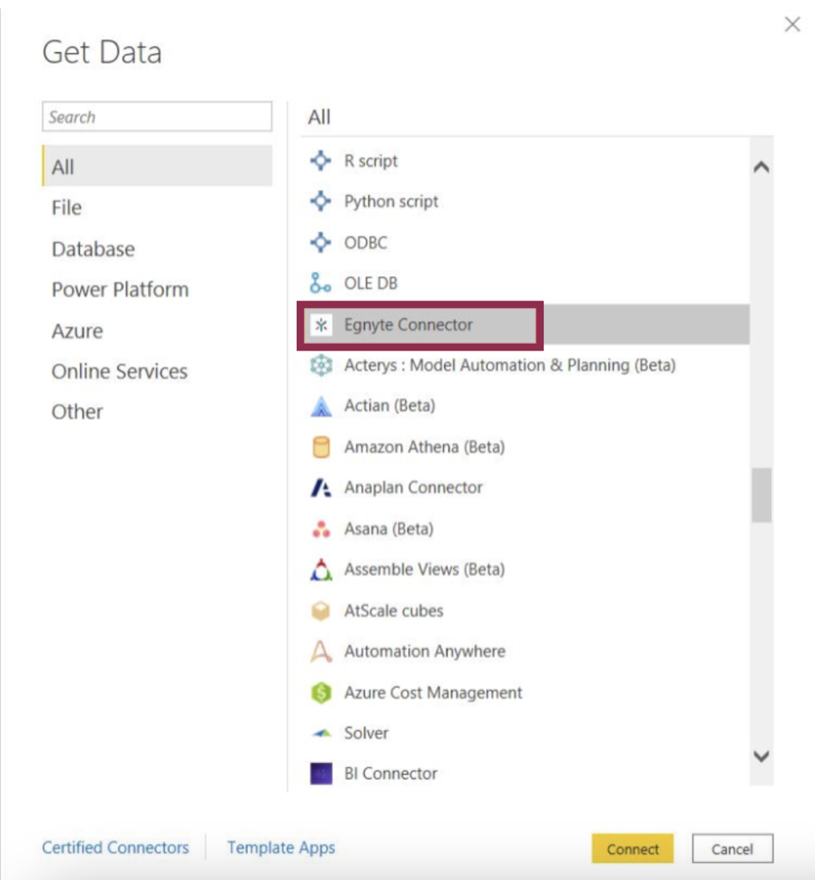Click the Azure Cost Management icon
The image size is (815, 880).
click(x=321, y=692)
